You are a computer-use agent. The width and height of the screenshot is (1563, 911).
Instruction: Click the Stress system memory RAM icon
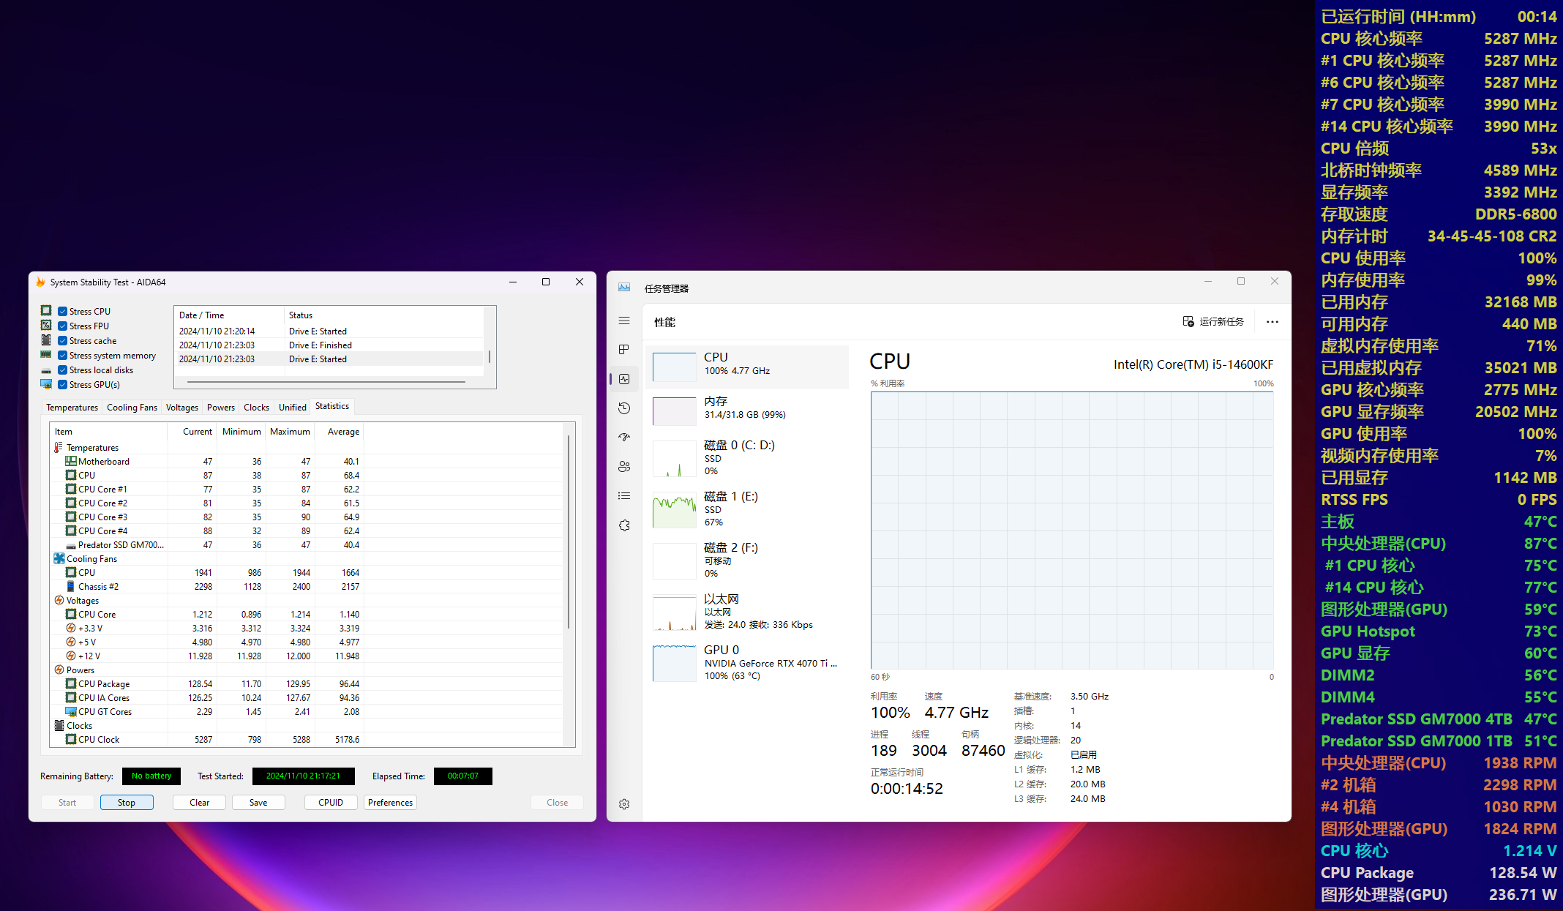point(46,355)
